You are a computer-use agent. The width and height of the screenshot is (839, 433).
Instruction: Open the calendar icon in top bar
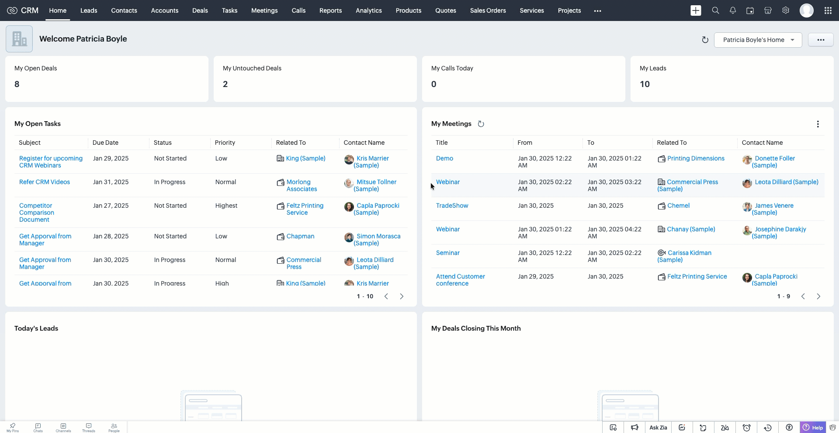pos(750,10)
